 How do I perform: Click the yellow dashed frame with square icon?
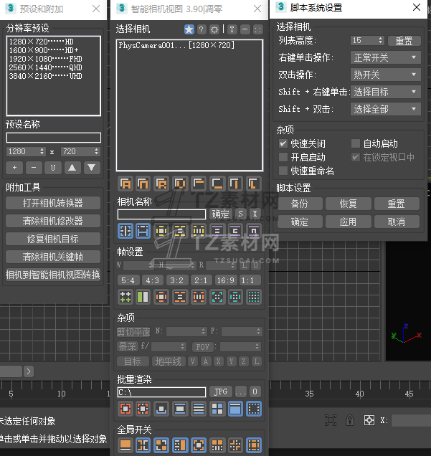(161, 231)
